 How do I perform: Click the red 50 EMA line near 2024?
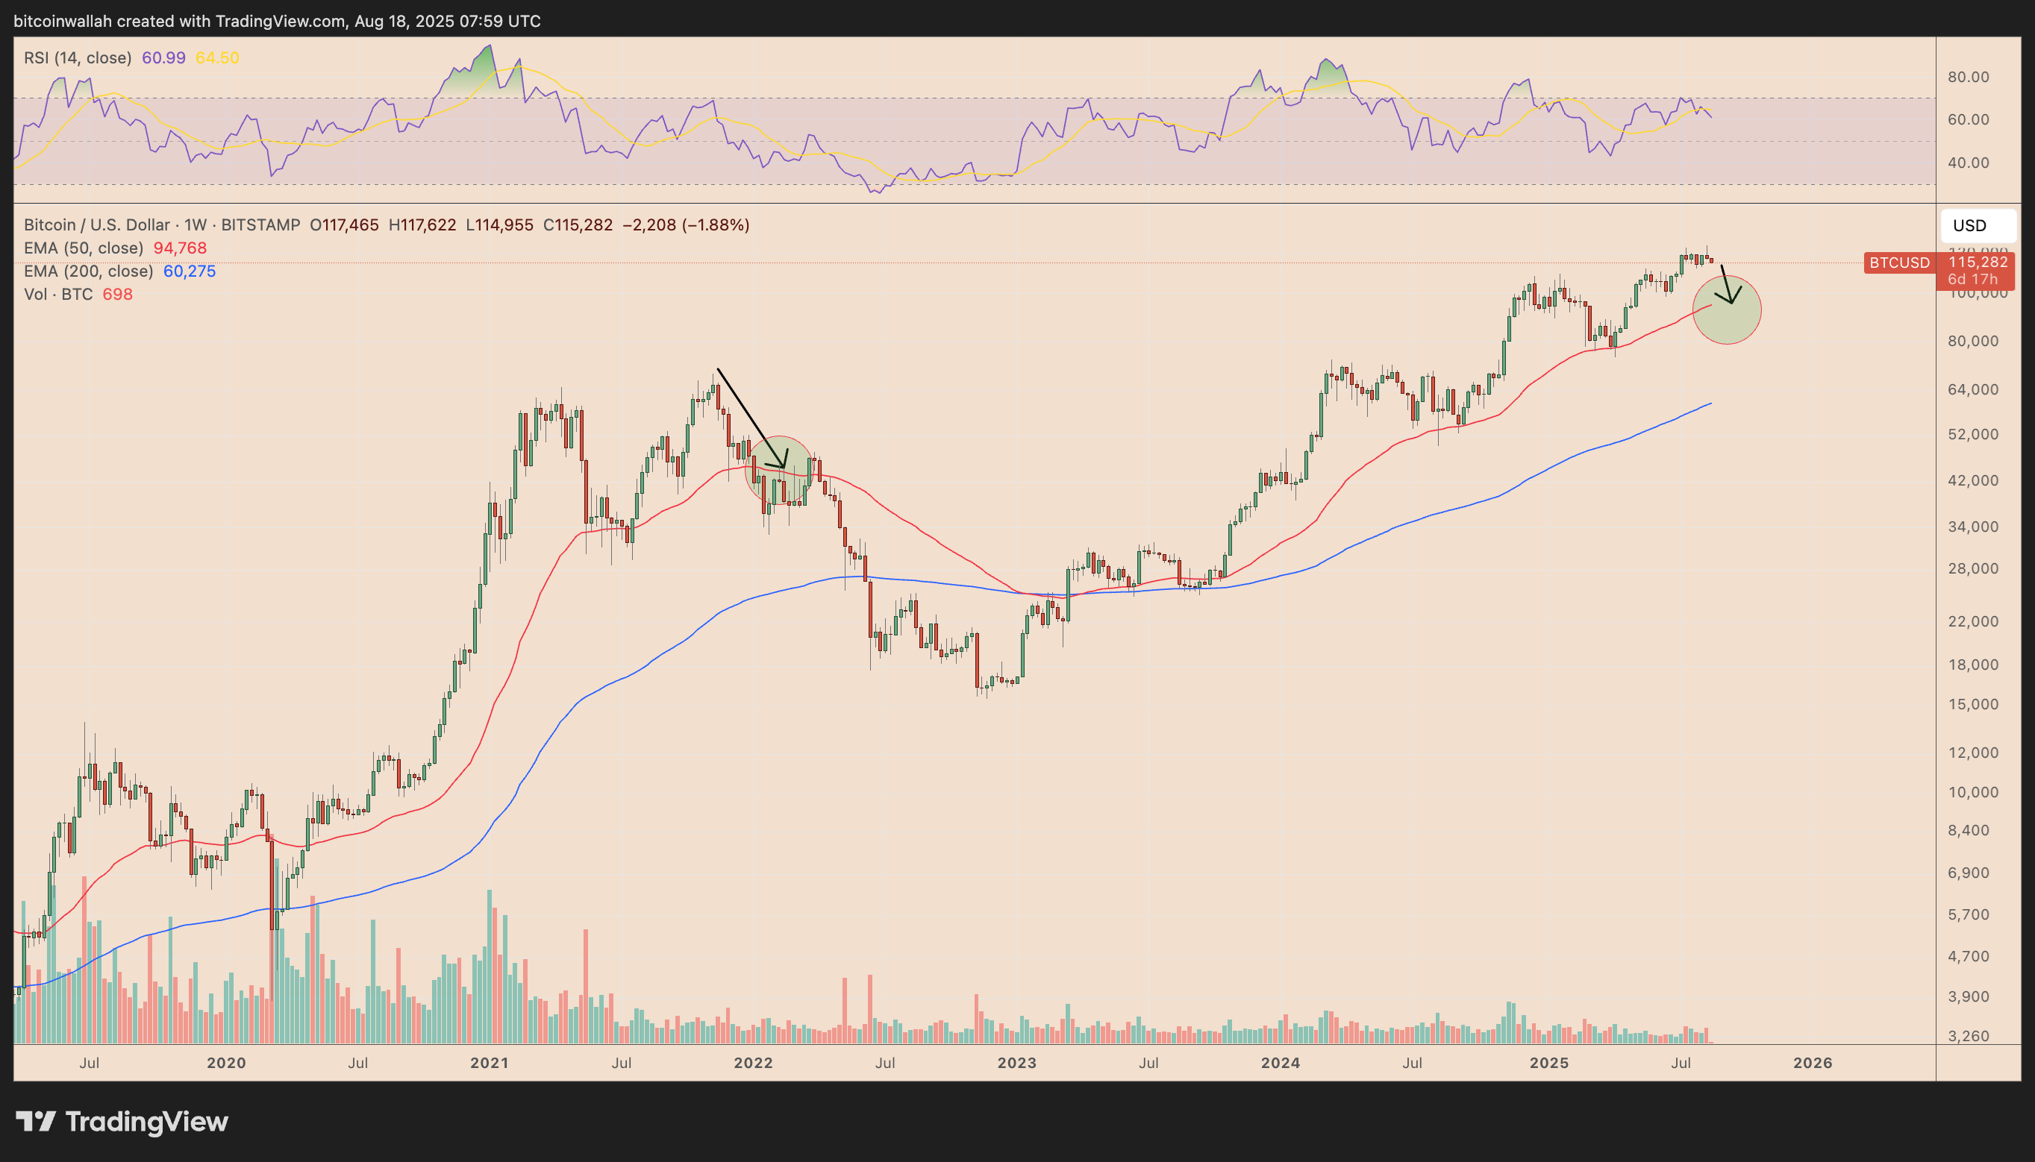(x=1281, y=544)
